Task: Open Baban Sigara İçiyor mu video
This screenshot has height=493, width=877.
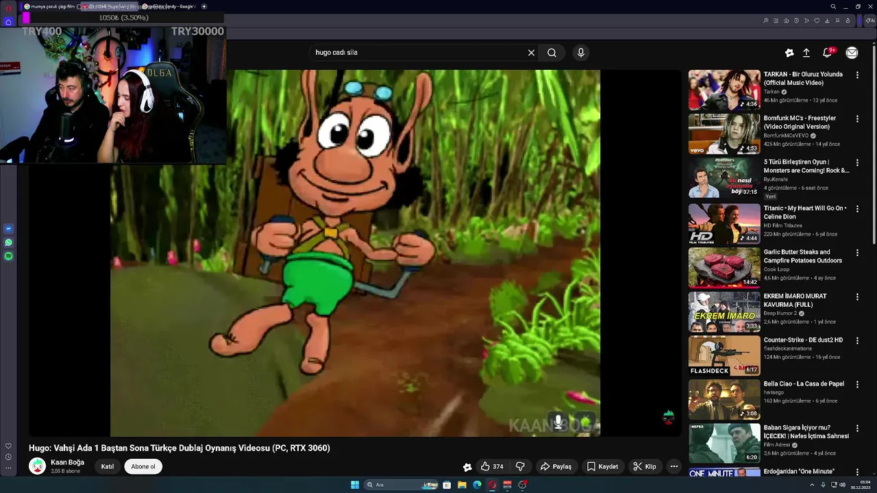Action: (x=806, y=432)
